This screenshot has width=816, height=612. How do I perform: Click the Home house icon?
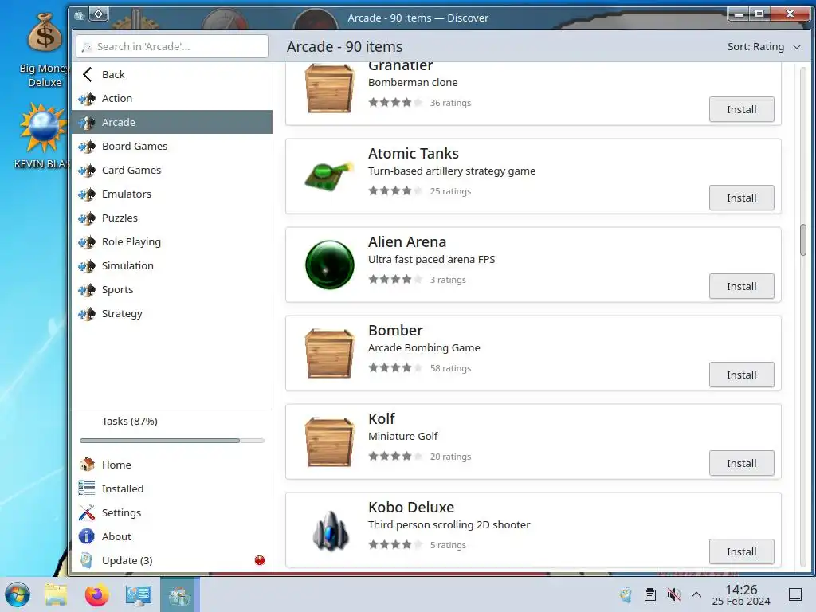87,465
